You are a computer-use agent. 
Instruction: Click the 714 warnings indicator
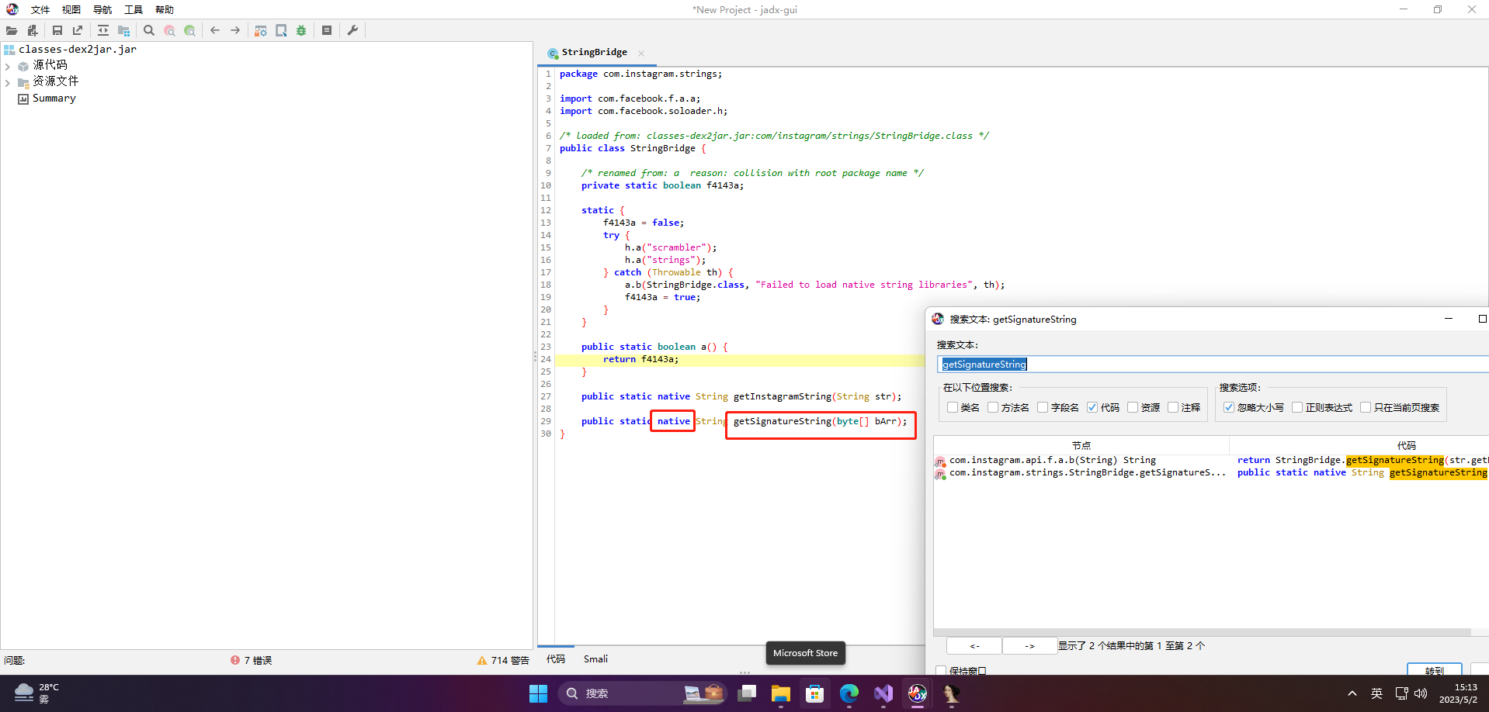[x=503, y=660]
